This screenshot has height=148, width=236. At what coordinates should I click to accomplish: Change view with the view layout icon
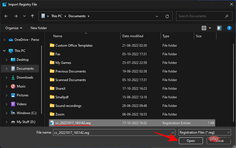tap(204, 28)
